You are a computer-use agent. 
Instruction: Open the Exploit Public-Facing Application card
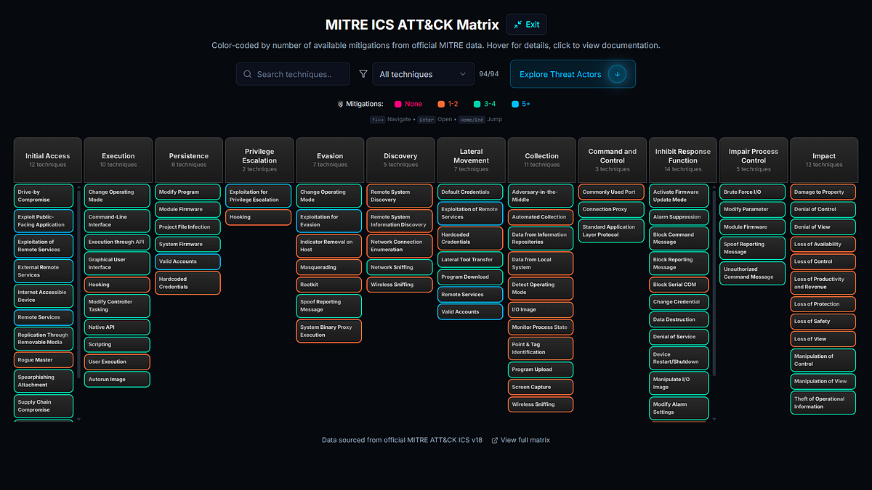click(x=44, y=221)
